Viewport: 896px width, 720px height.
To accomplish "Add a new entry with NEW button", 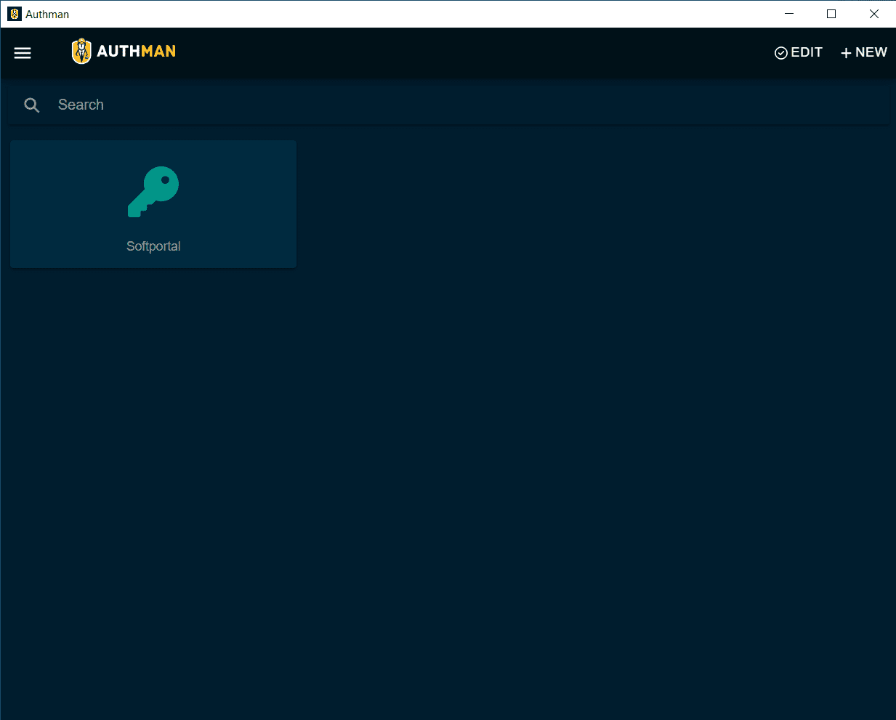I will (x=863, y=52).
